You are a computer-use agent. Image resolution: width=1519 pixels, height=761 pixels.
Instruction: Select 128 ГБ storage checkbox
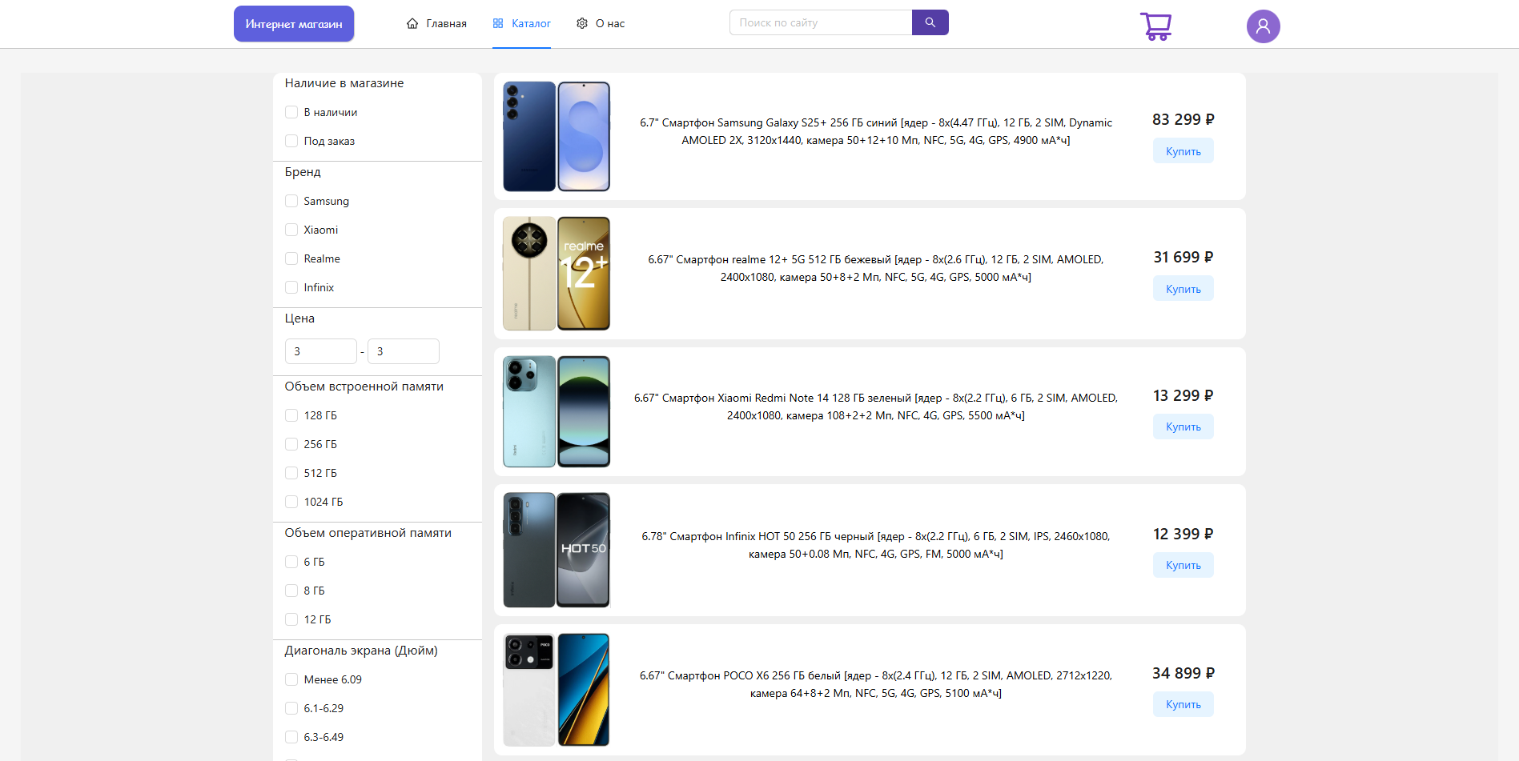pyautogui.click(x=291, y=415)
